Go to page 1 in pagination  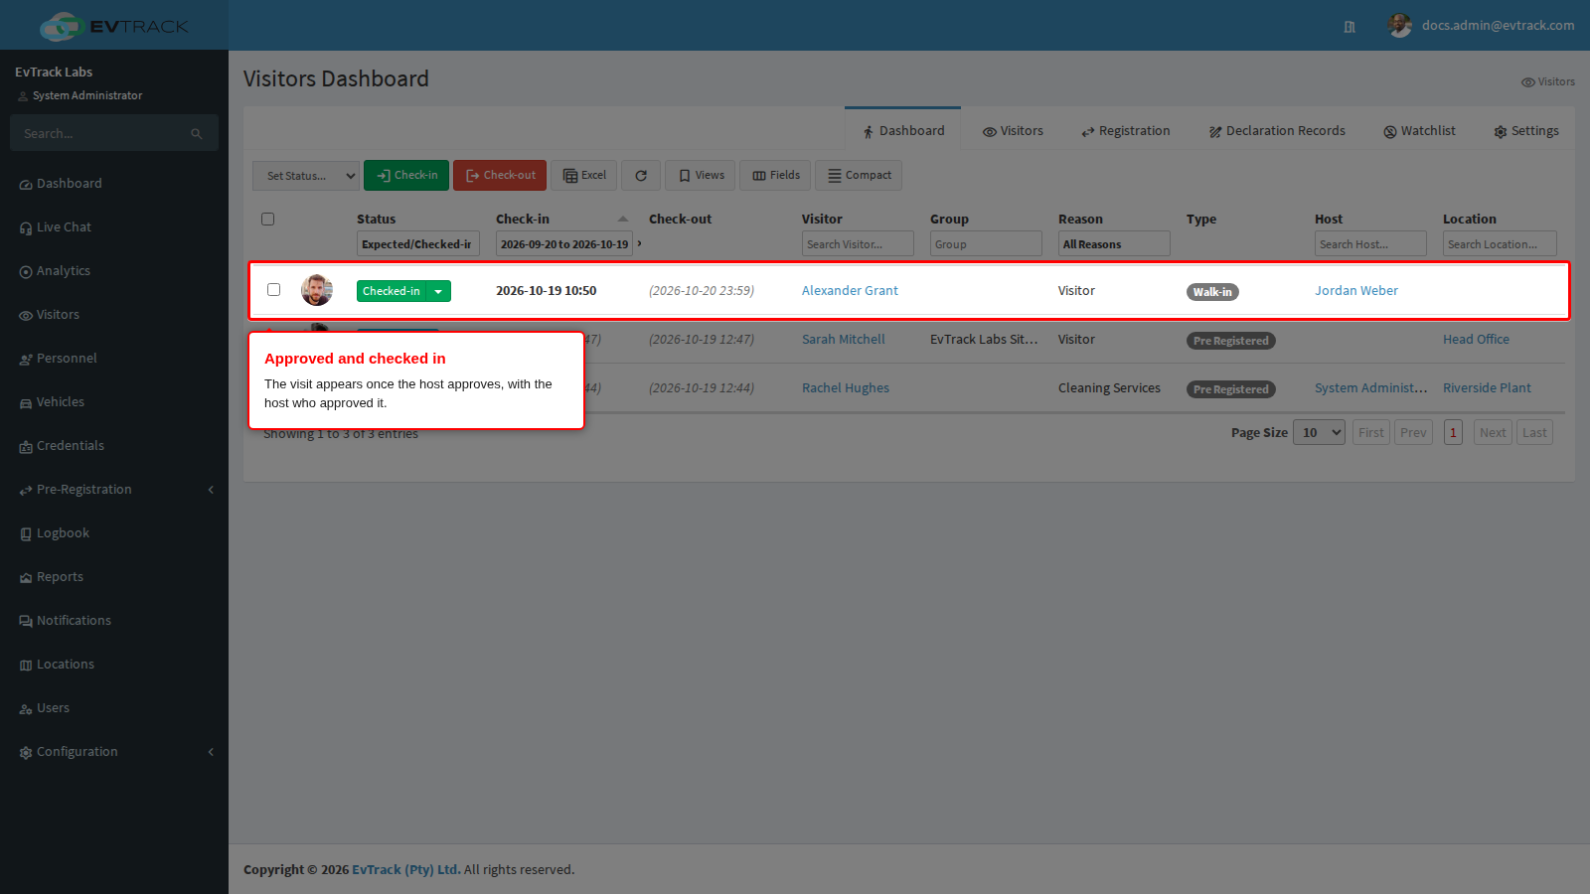tap(1453, 433)
